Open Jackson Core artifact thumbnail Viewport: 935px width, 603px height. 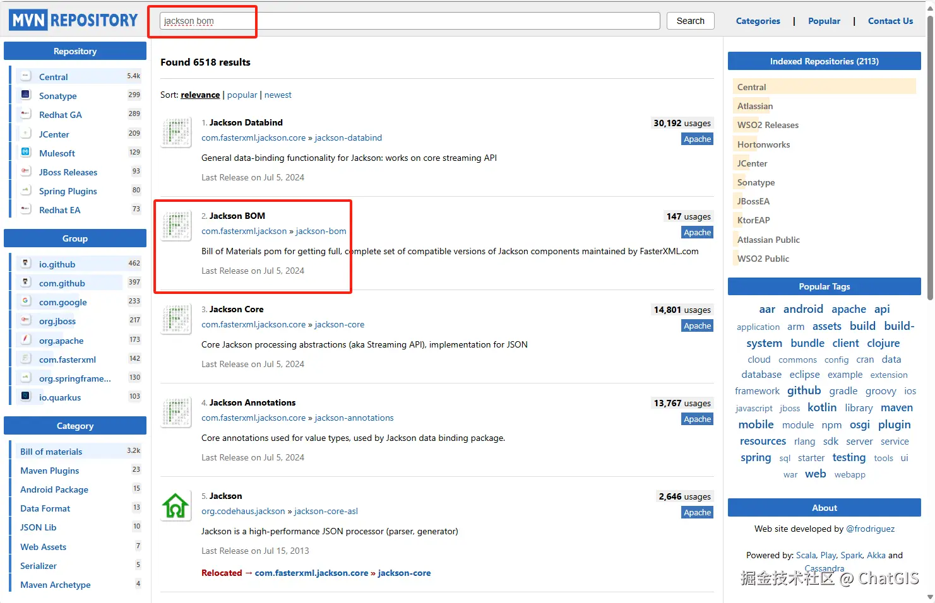(x=176, y=319)
